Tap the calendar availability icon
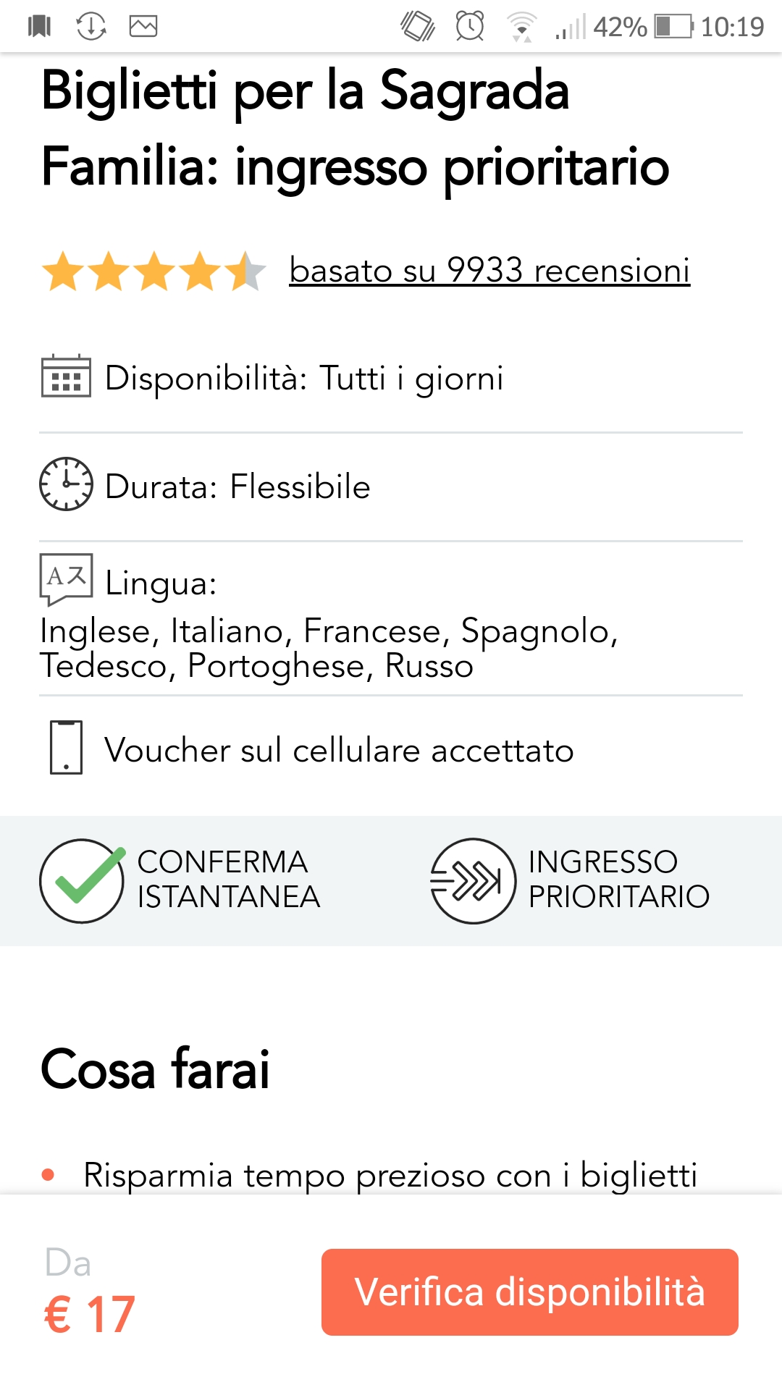782x1390 pixels. tap(66, 376)
